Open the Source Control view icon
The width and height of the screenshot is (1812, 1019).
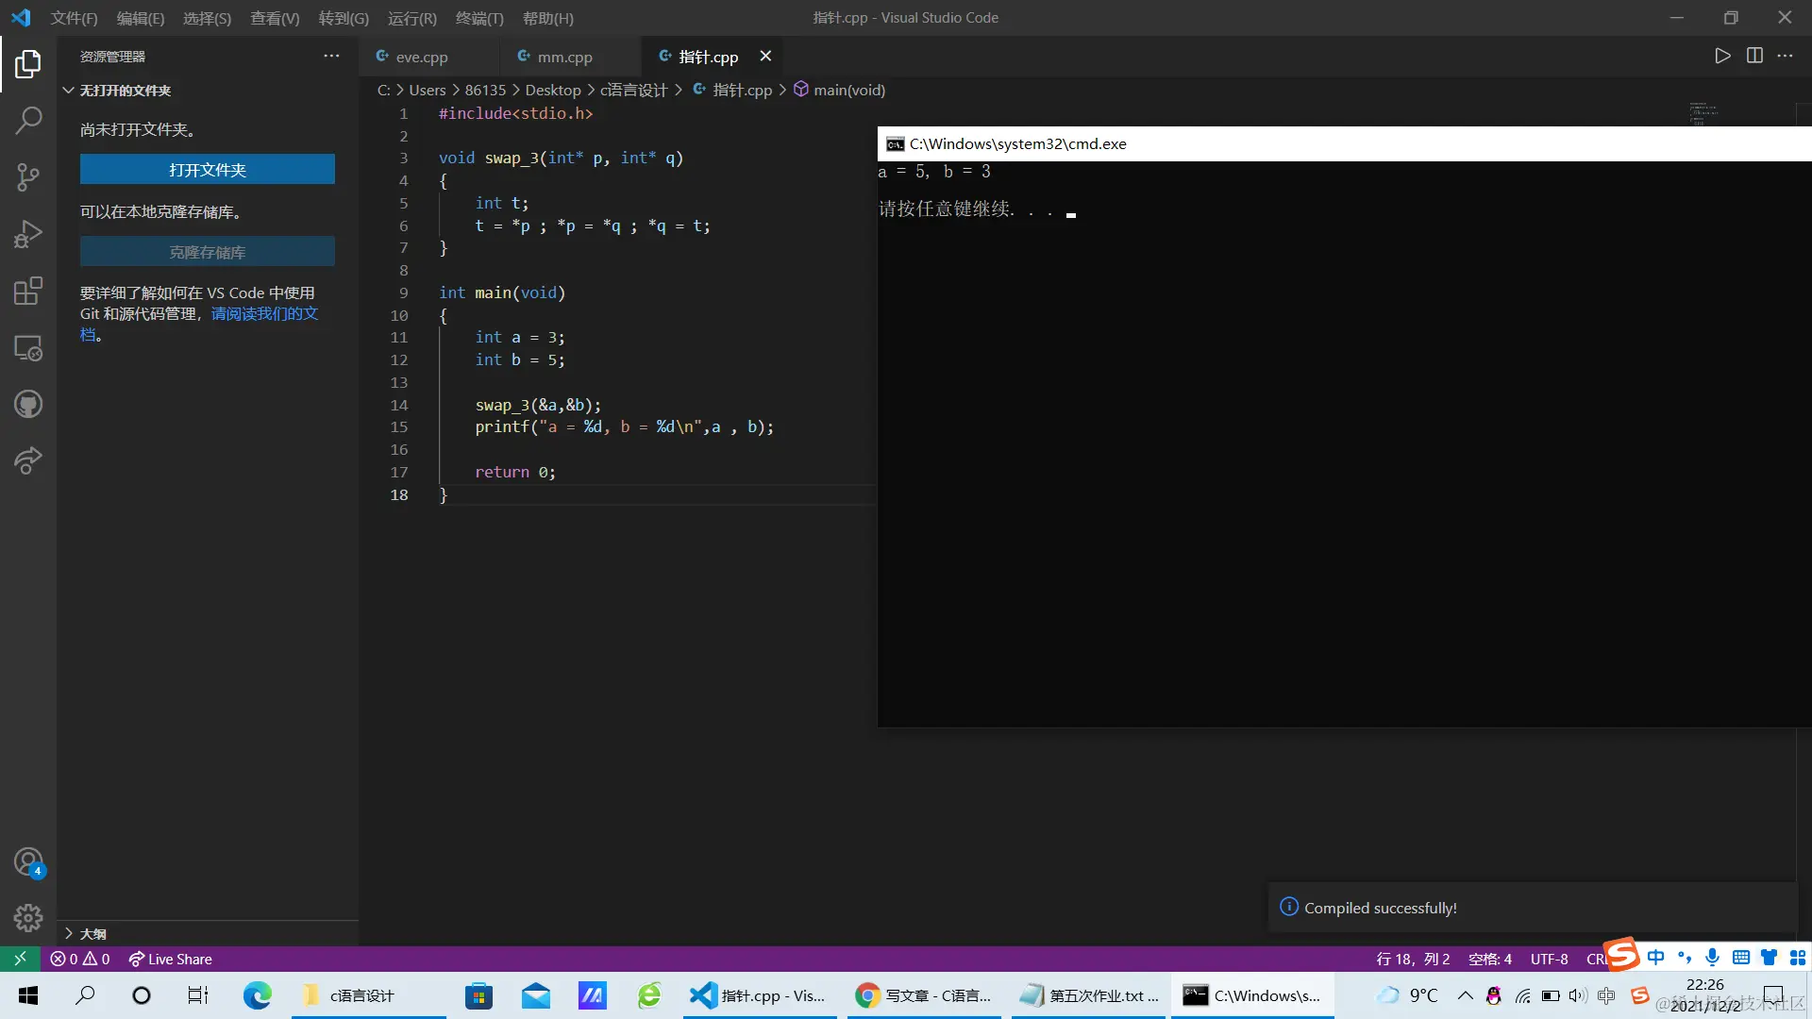28,176
